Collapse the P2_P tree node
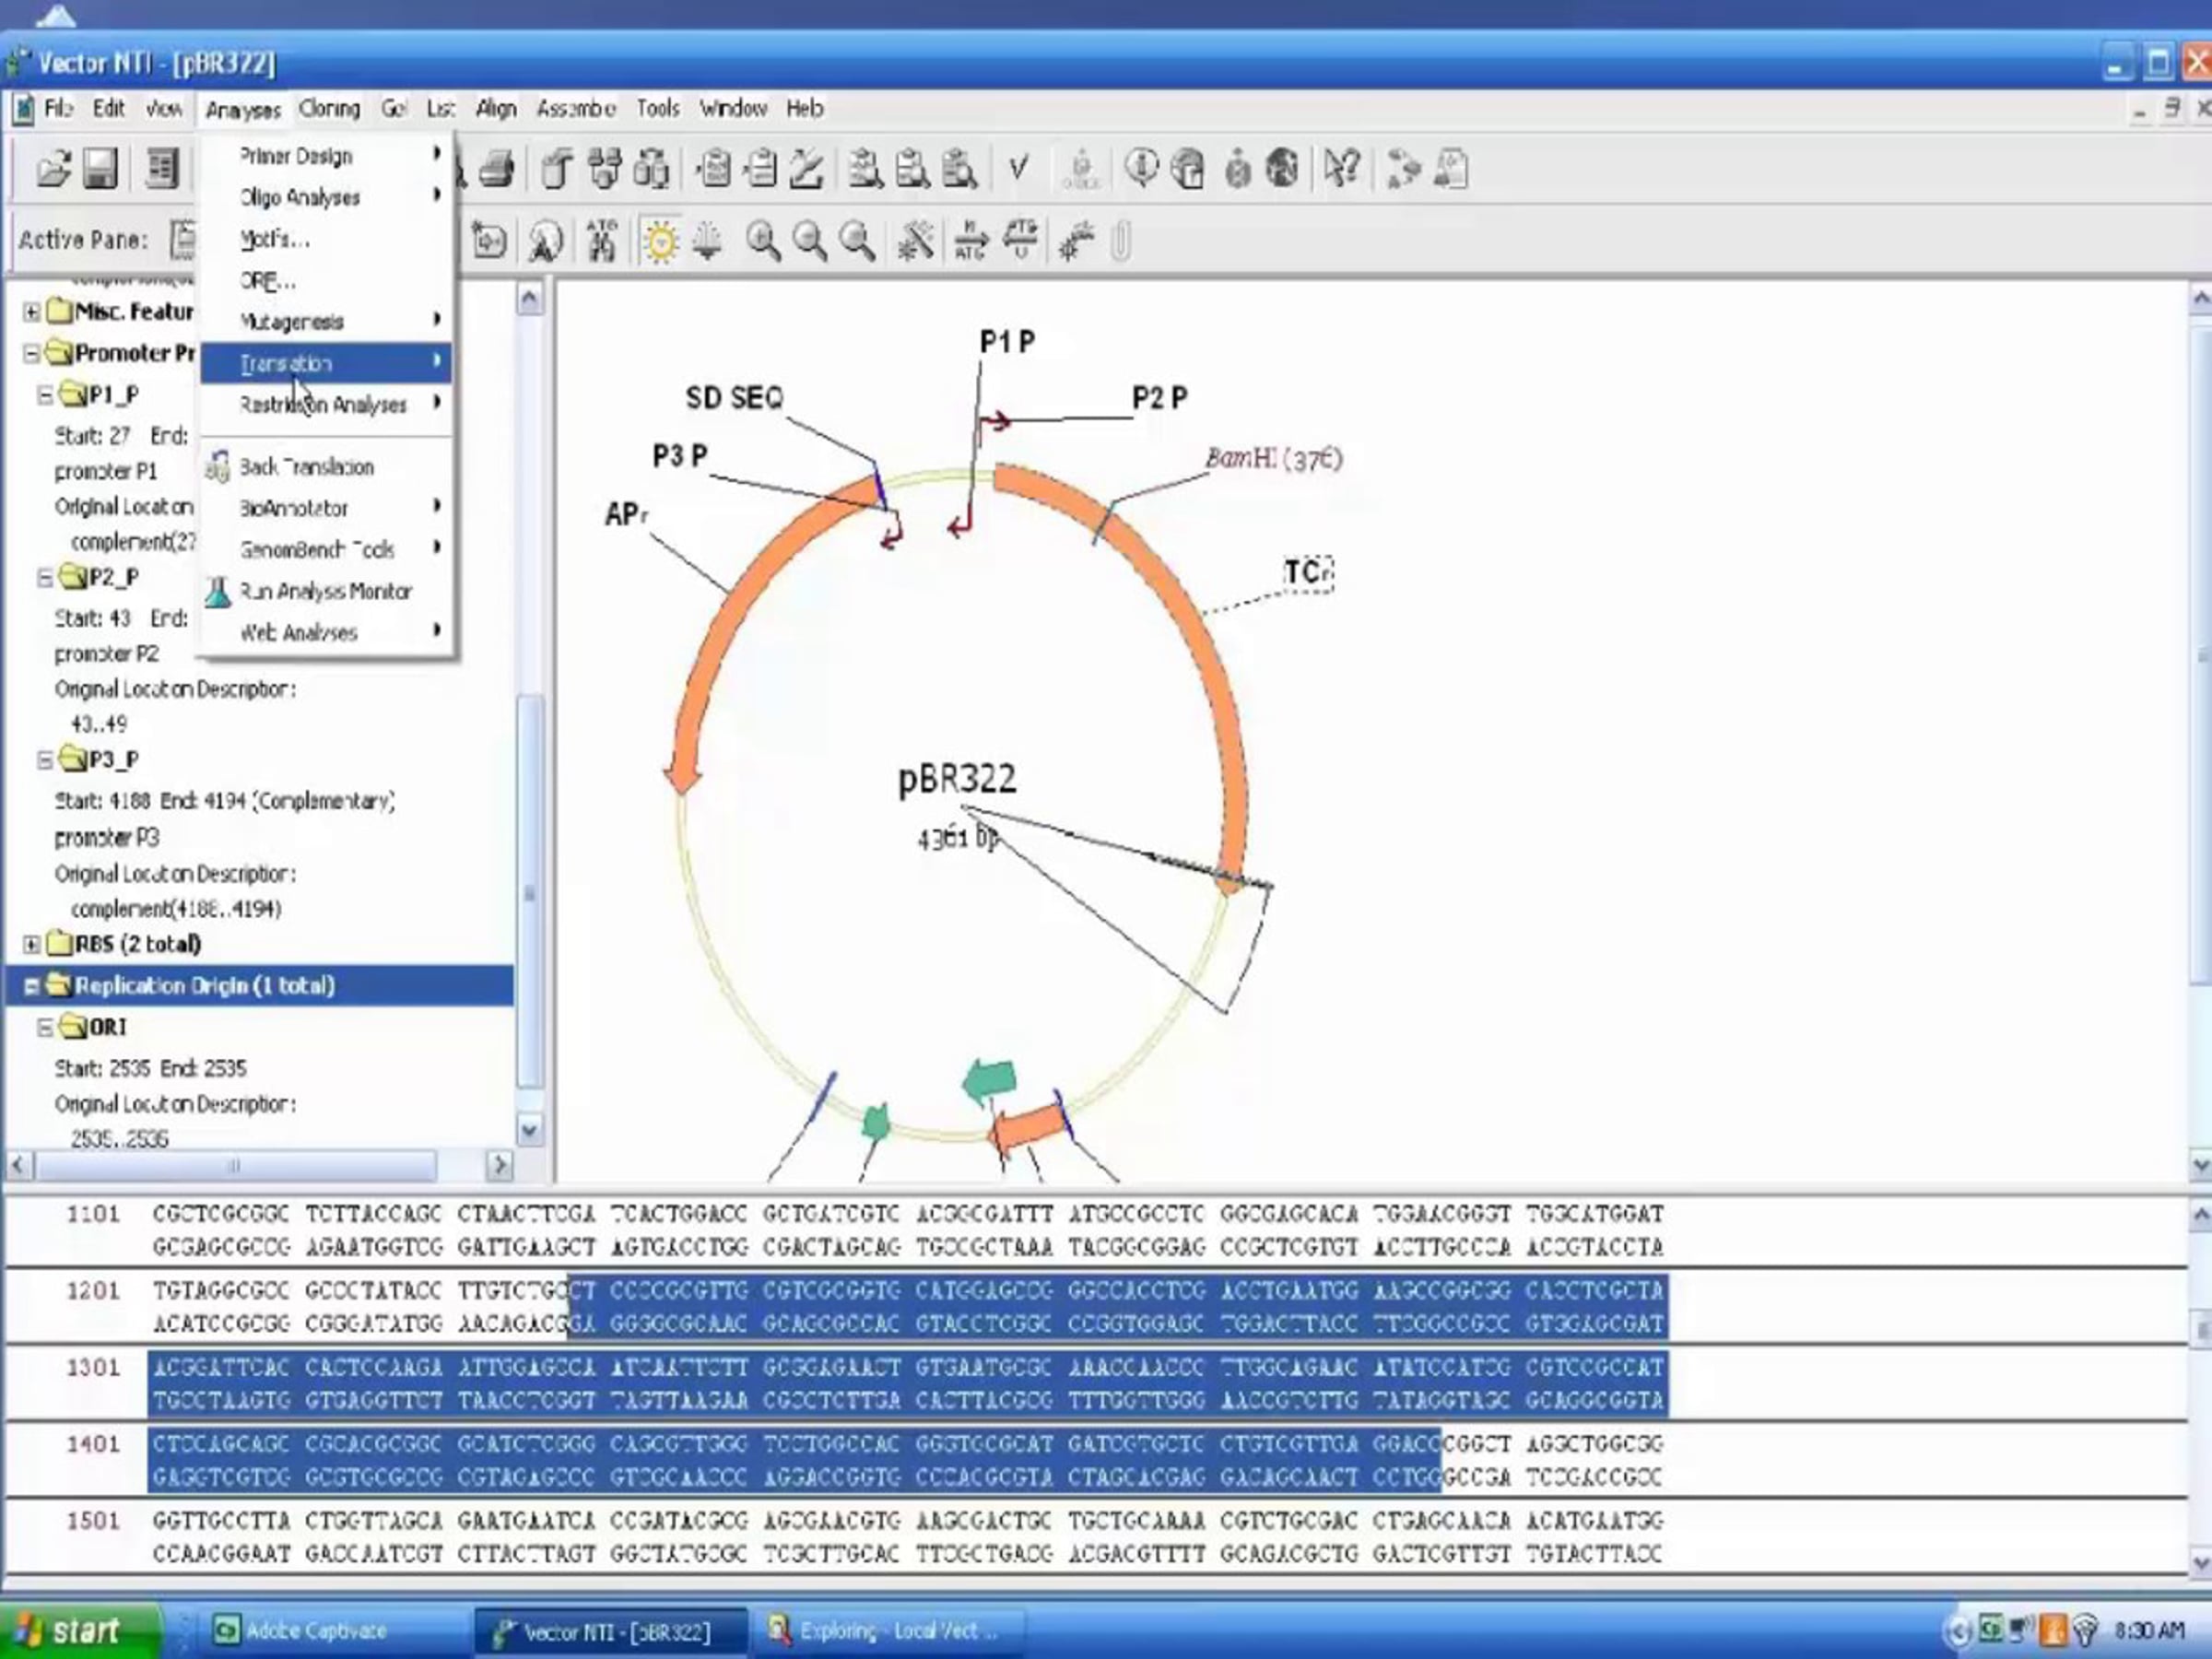 coord(45,578)
